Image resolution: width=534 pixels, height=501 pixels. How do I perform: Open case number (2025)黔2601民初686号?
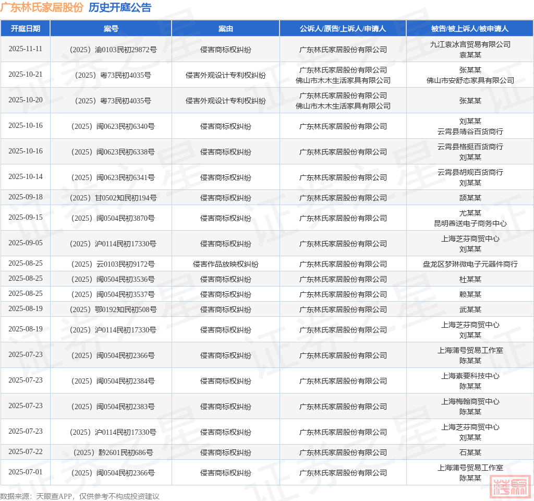(111, 452)
